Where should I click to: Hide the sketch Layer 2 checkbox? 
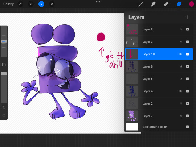(187, 103)
